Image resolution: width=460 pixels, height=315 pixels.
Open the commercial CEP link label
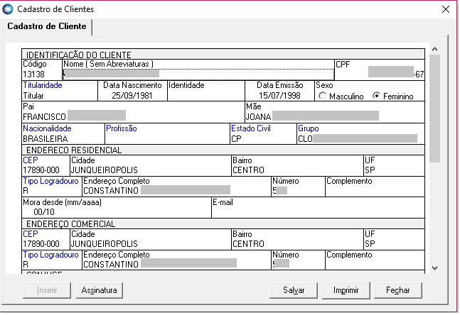[x=31, y=234]
